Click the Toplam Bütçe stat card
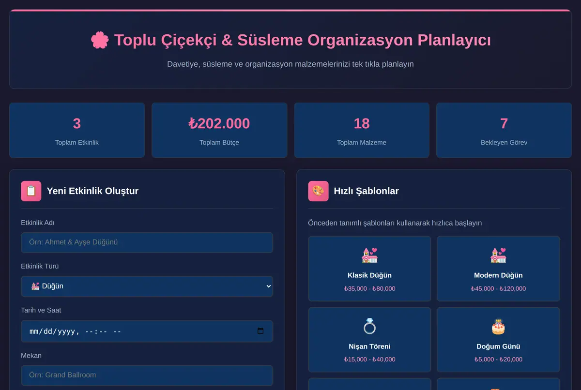 219,130
